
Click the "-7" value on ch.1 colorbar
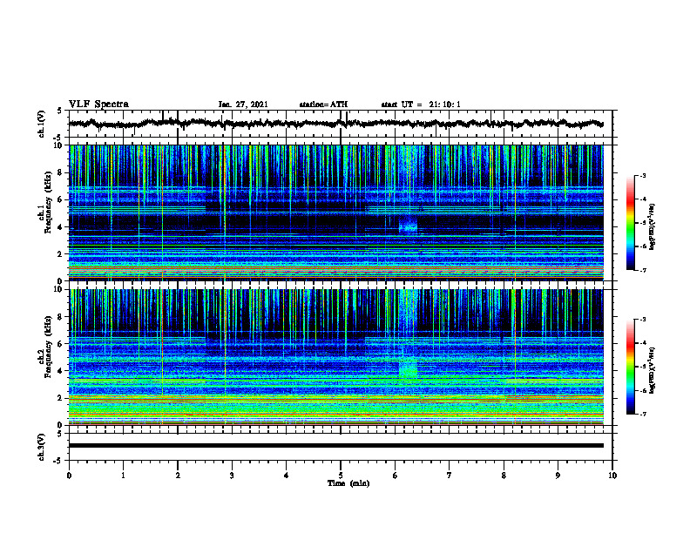[x=643, y=270]
